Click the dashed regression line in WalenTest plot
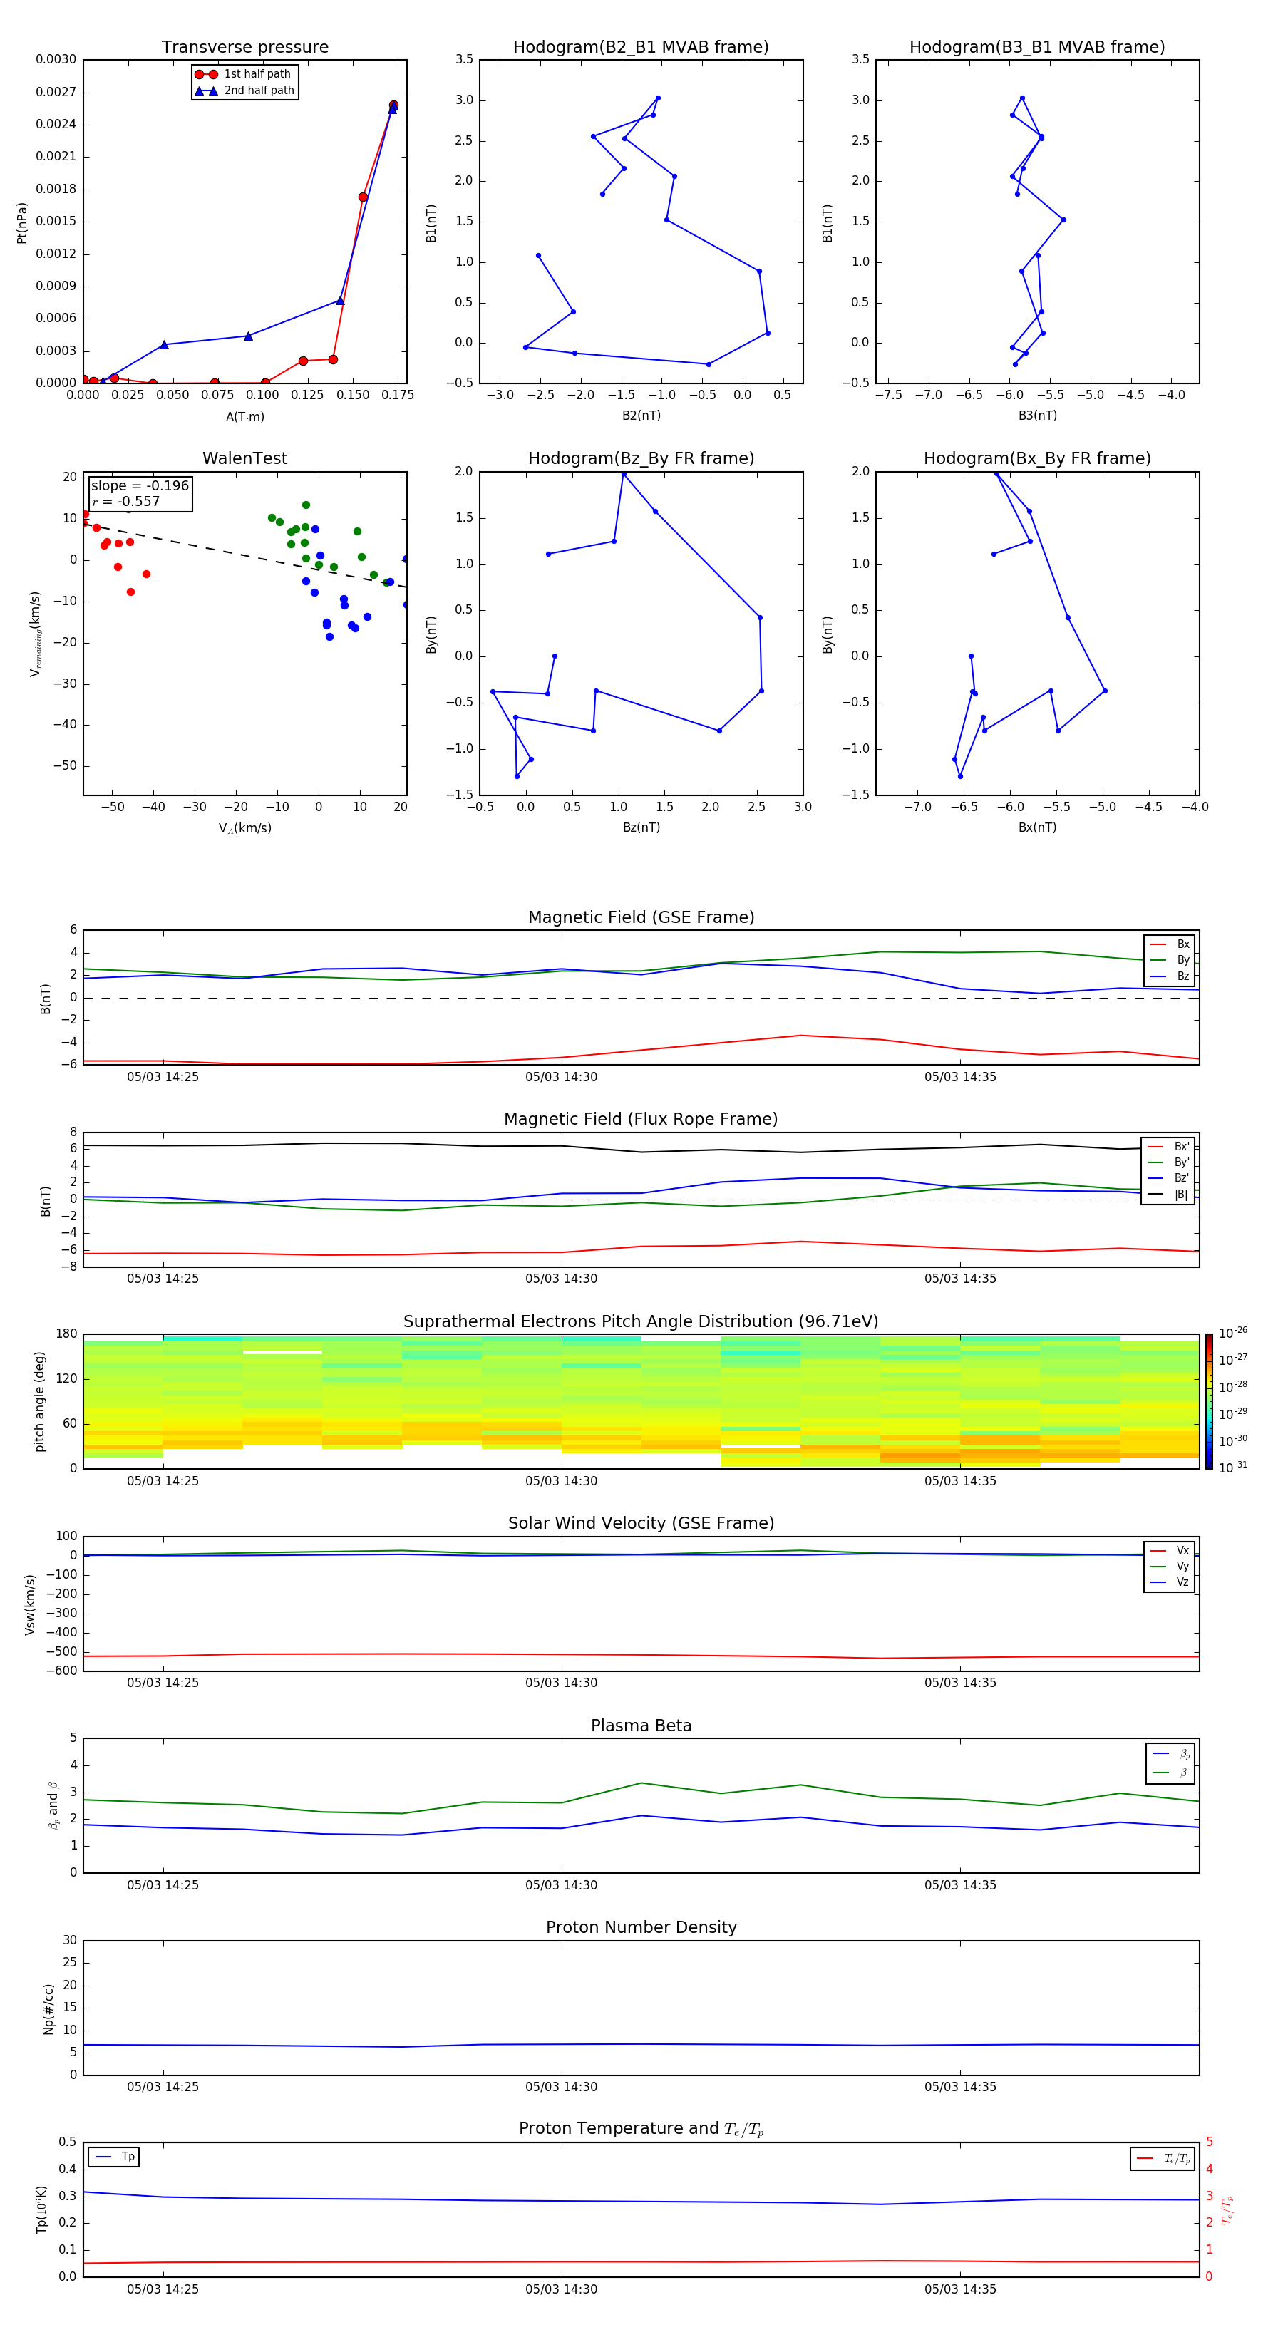1283x2352 pixels. click(x=244, y=555)
